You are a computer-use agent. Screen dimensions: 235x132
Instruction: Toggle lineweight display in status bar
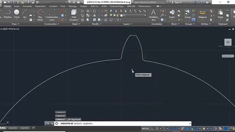183,129
